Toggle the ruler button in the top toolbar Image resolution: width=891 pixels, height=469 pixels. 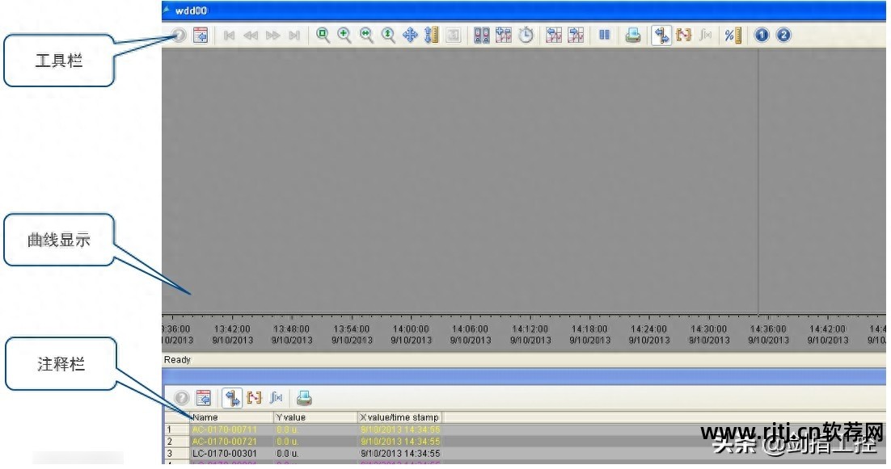[661, 36]
